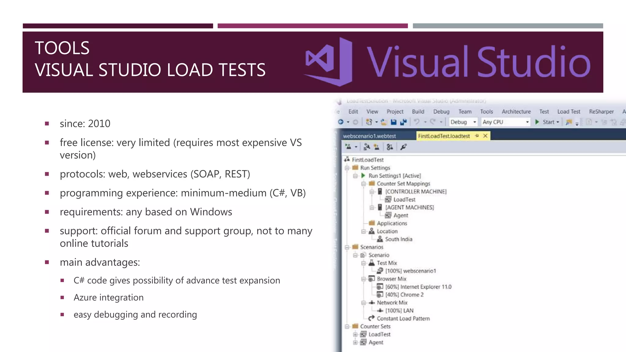Expand the Agent counter set under Counter Sets

pos(355,343)
